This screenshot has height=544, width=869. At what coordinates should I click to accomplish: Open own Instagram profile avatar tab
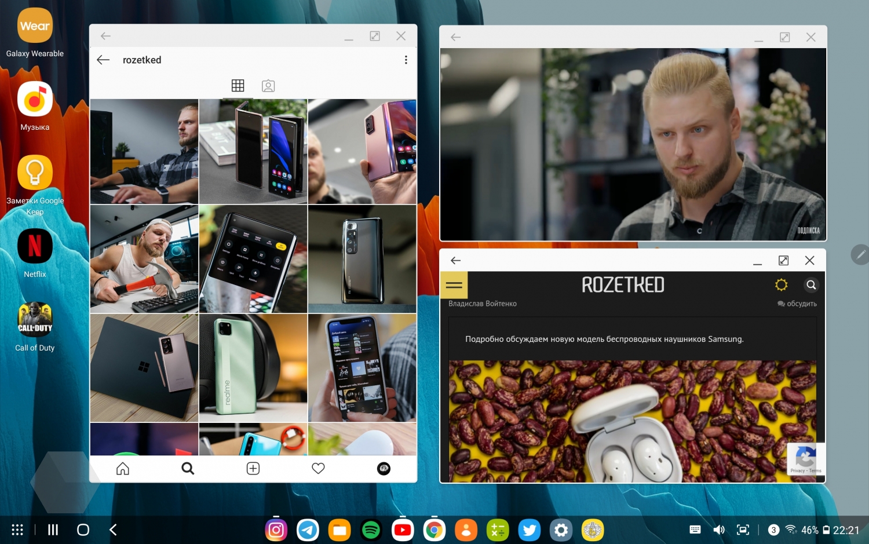(384, 468)
